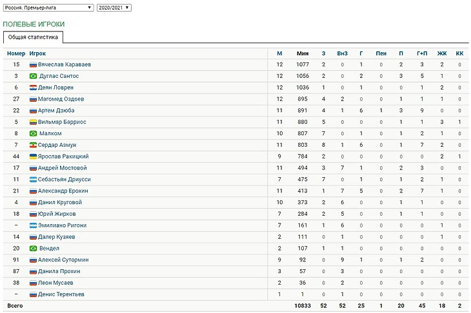Sort table by Мин column header
The height and width of the screenshot is (313, 471).
(x=303, y=53)
